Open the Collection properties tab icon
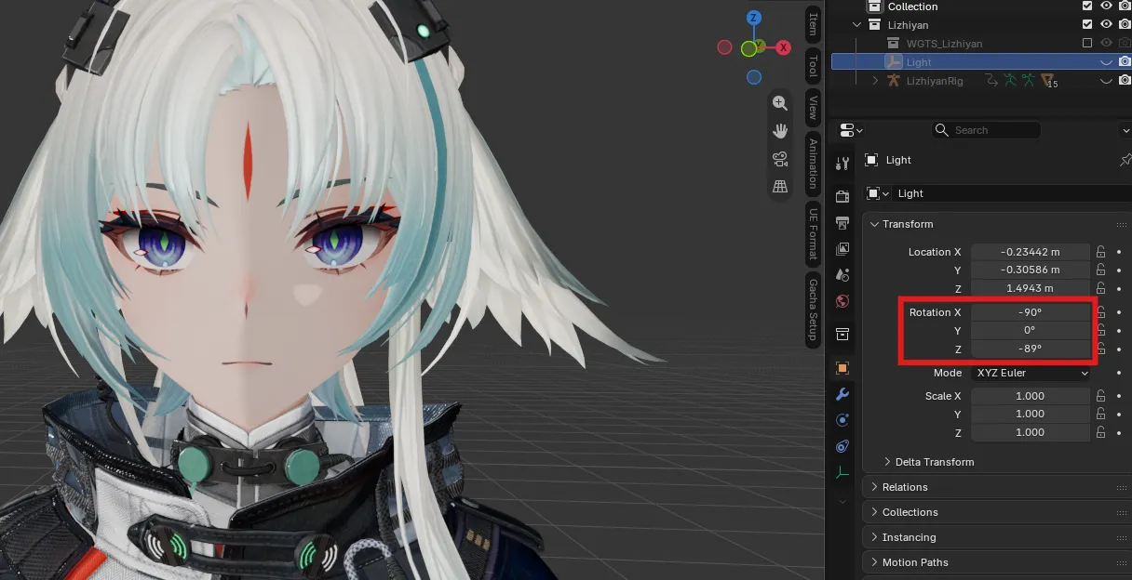 tap(842, 334)
